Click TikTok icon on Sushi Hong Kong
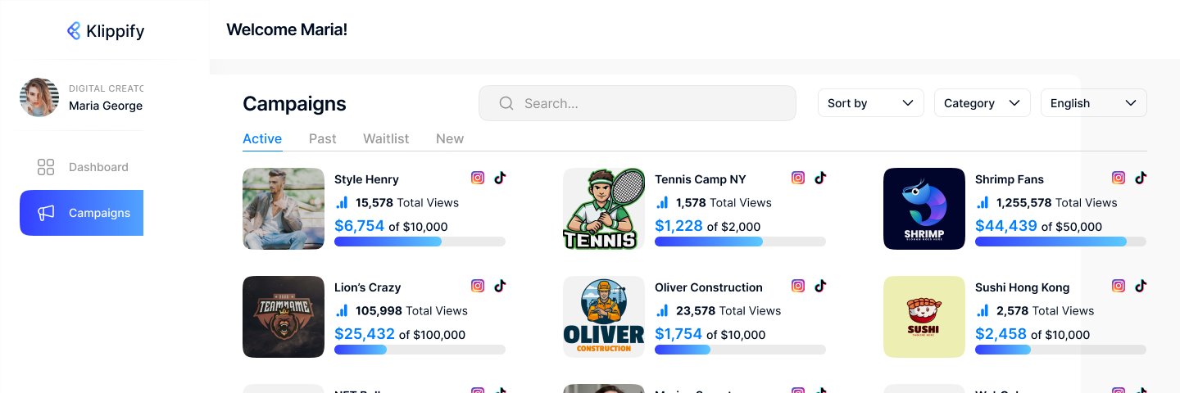Viewport: 1180px width, 393px height. [x=1141, y=286]
